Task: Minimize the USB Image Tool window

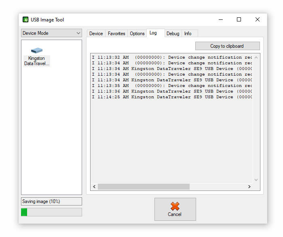Action: 221,19
